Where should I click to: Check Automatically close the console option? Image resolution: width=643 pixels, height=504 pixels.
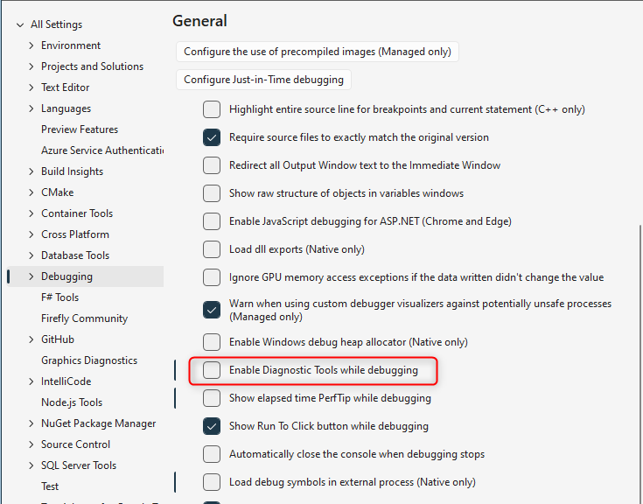click(x=212, y=454)
